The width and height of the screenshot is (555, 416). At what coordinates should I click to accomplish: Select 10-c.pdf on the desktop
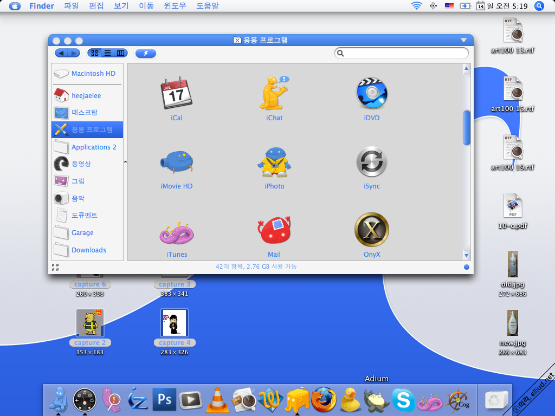tap(513, 211)
